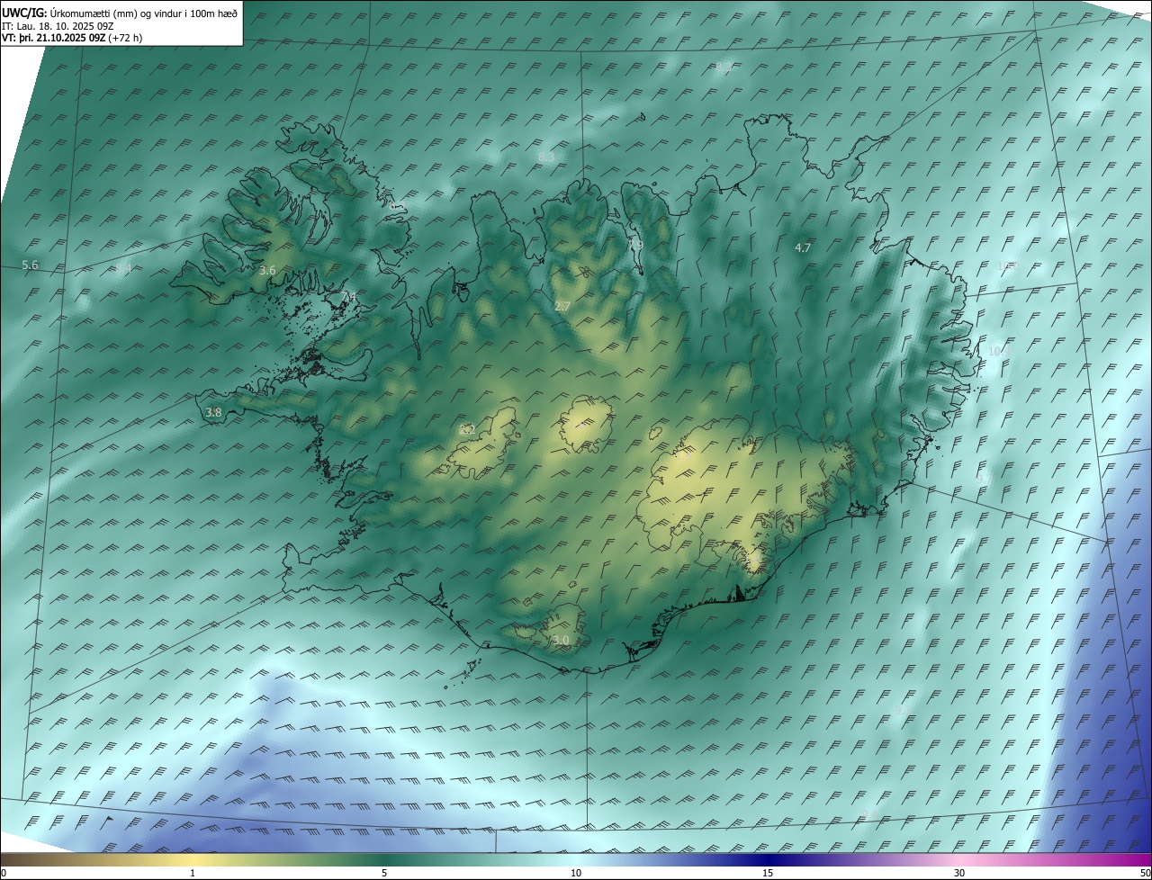Click the '2.2' value on the western glacier

click(467, 429)
